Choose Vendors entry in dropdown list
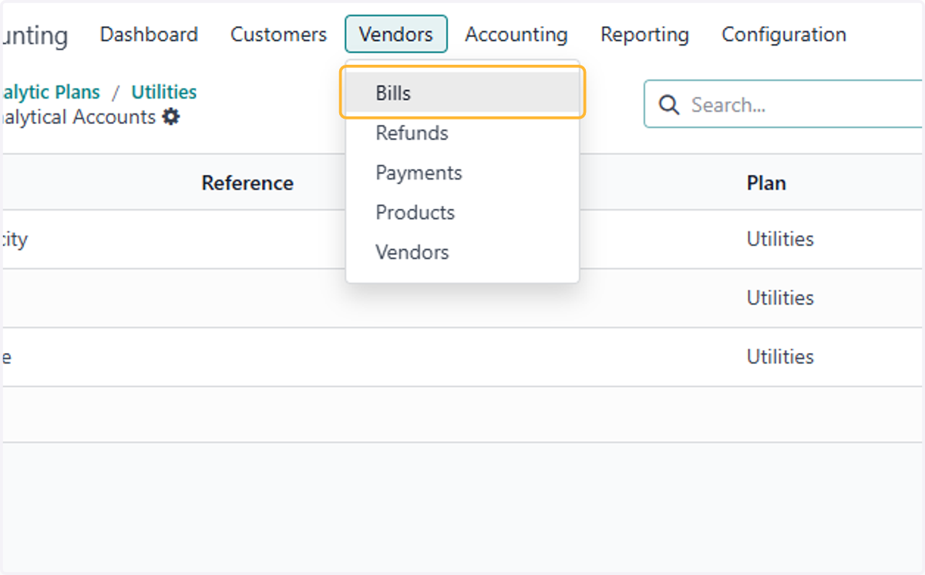The width and height of the screenshot is (925, 575). coord(462,252)
